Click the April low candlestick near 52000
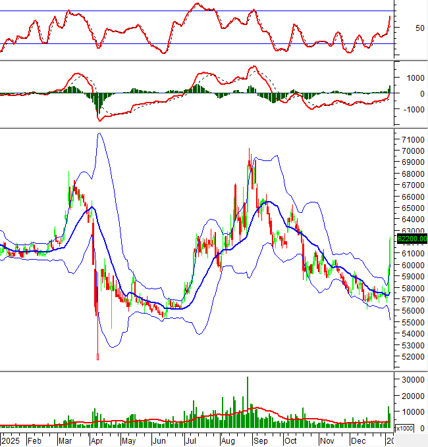Viewport: 428px width, 447px height. 97,357
